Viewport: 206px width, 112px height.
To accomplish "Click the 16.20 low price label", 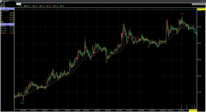I will 22,103.
